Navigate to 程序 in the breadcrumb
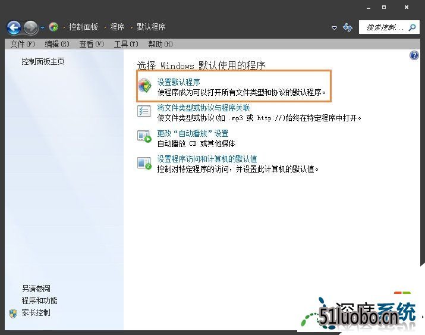The width and height of the screenshot is (425, 335). coord(117,27)
